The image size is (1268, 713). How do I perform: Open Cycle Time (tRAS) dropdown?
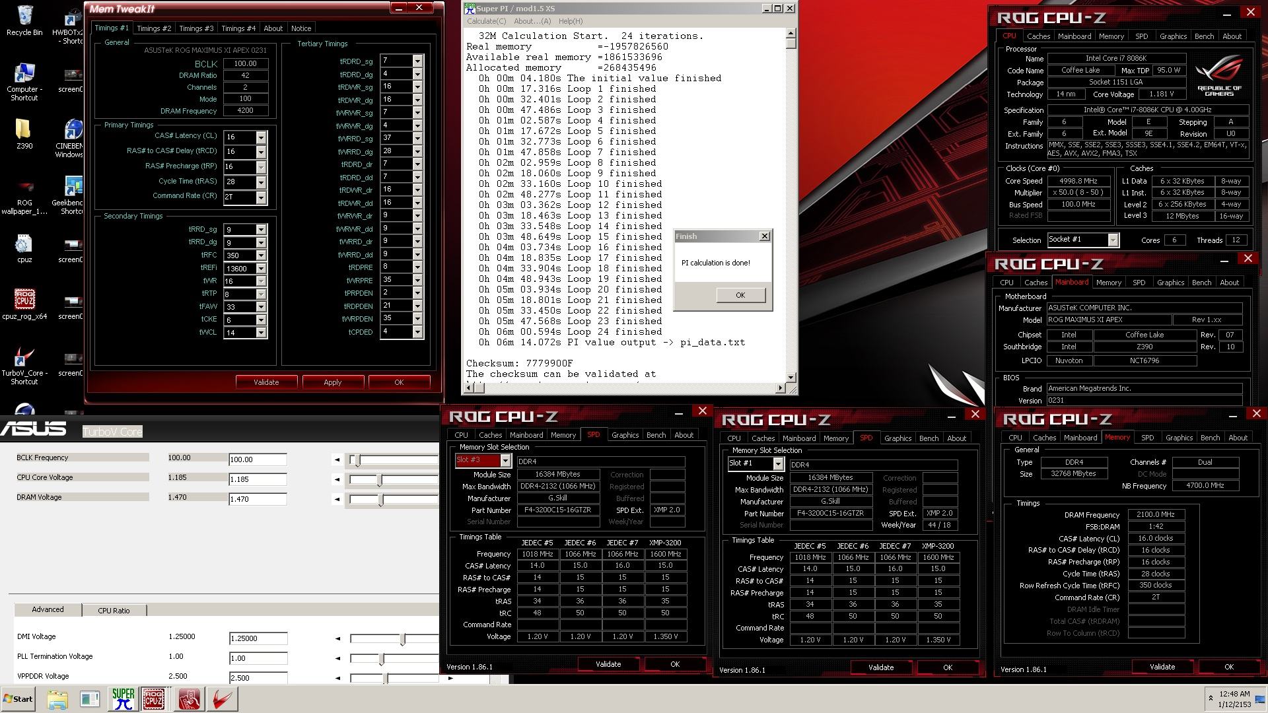[261, 182]
